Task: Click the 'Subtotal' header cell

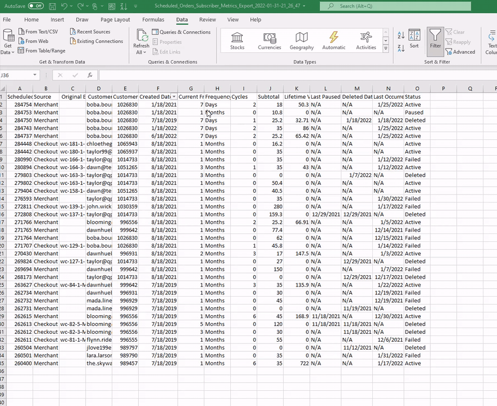Action: coord(270,96)
